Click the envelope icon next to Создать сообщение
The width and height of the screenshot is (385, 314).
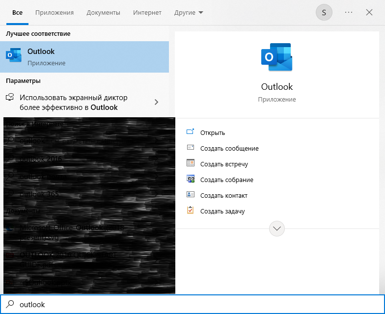191,147
